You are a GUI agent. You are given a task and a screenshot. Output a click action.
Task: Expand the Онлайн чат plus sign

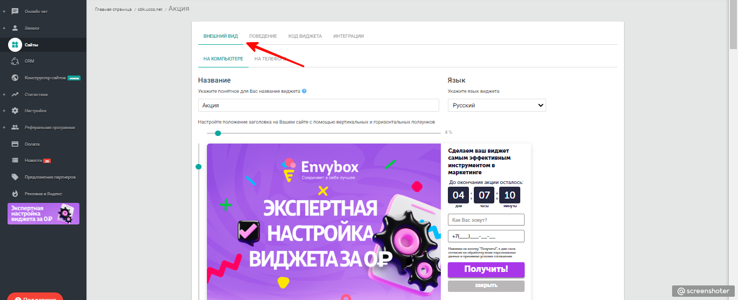(x=4, y=11)
